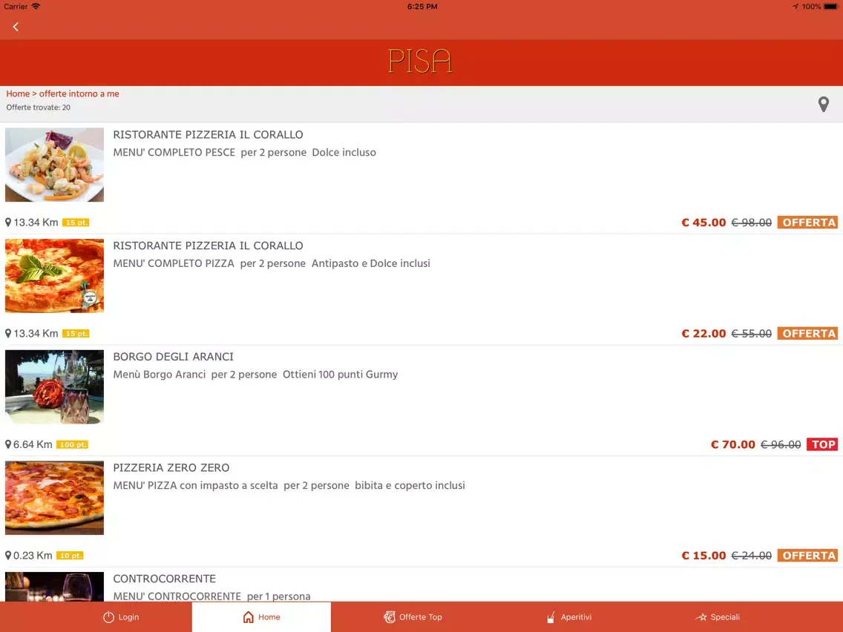The width and height of the screenshot is (843, 632).
Task: Click the 'Offerte trovate: 20' count
Action: (x=38, y=108)
